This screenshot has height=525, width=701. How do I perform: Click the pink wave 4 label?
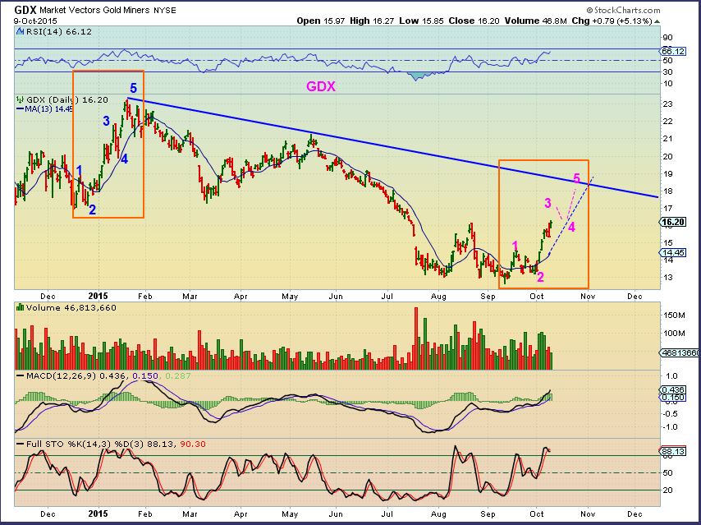click(x=571, y=227)
